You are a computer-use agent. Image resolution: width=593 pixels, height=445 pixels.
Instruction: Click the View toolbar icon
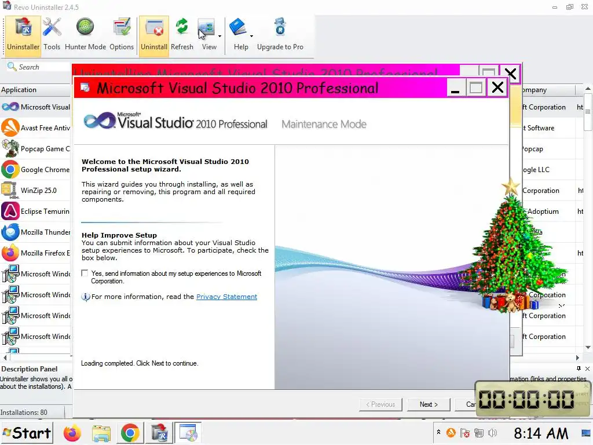click(207, 28)
